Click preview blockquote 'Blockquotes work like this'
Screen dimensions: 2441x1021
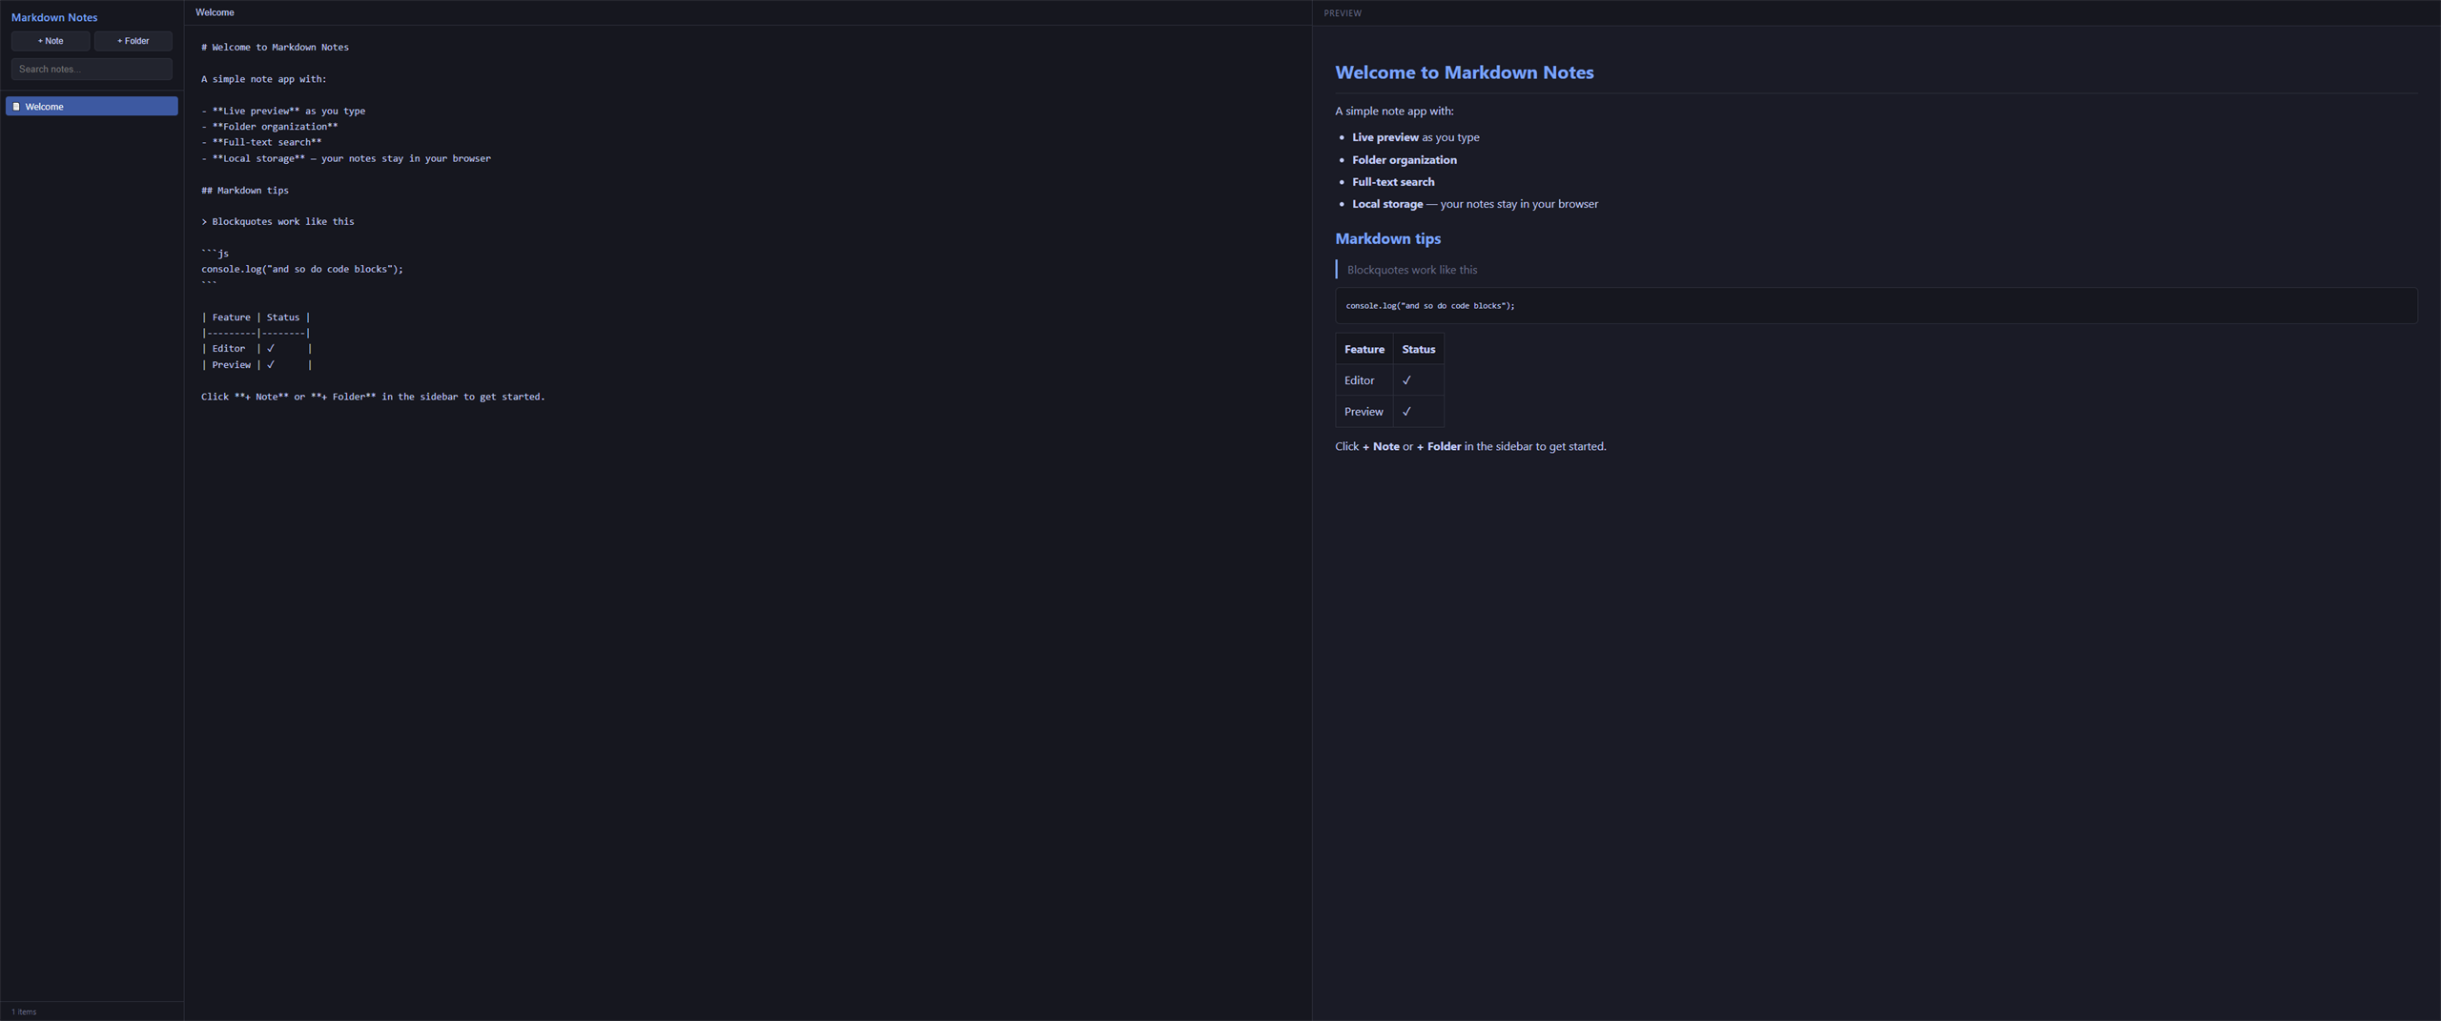(1411, 270)
